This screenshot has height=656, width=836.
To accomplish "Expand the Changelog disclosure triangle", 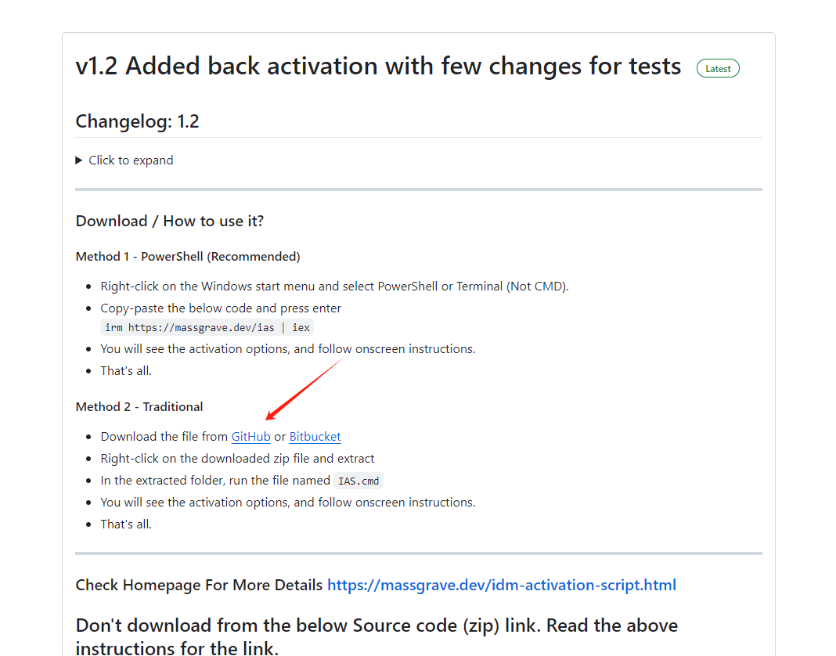I will pyautogui.click(x=79, y=160).
